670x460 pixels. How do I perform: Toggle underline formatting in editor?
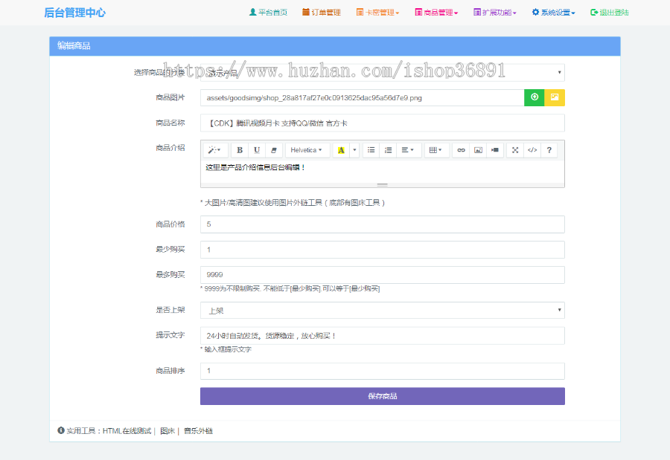pos(257,150)
